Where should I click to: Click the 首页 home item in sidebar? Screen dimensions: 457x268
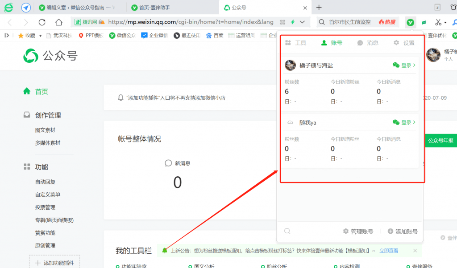[x=42, y=92]
